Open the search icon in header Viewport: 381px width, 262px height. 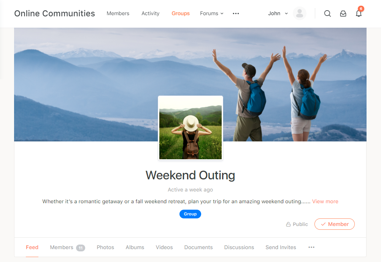327,14
